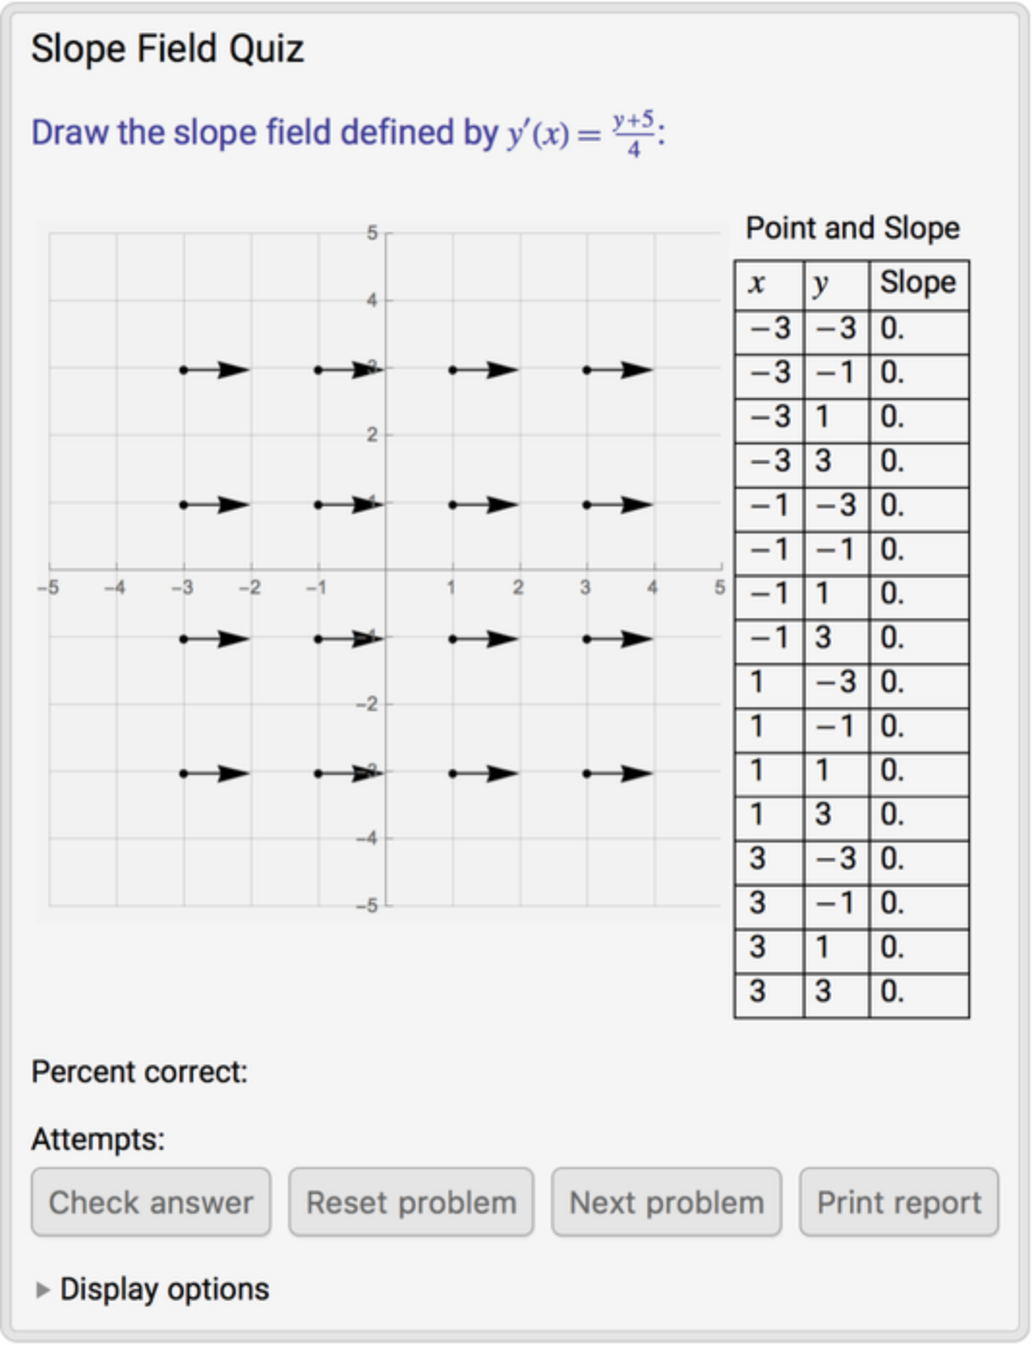
Task: Expand the Display options section
Action: [x=153, y=1289]
